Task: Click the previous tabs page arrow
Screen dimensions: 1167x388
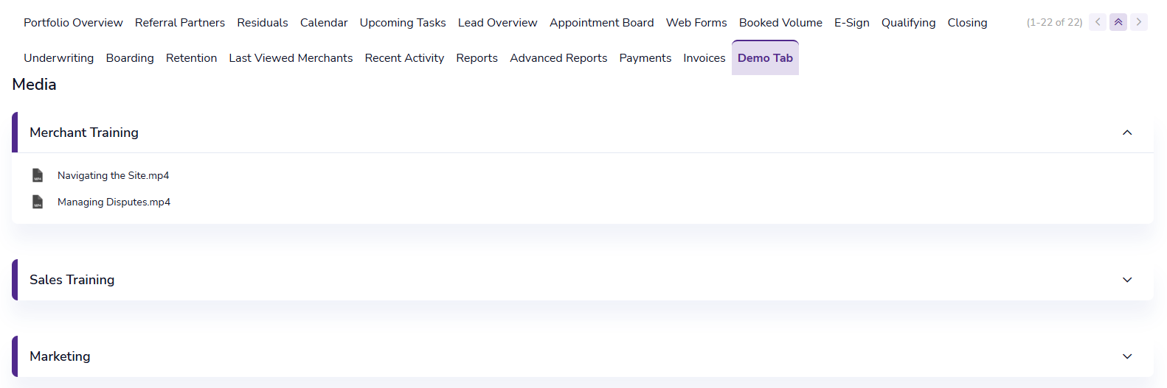Action: pos(1098,22)
